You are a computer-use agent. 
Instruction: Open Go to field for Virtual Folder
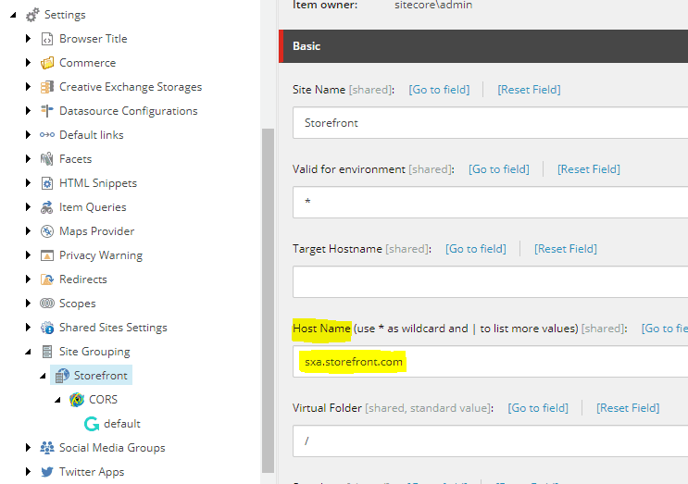538,408
